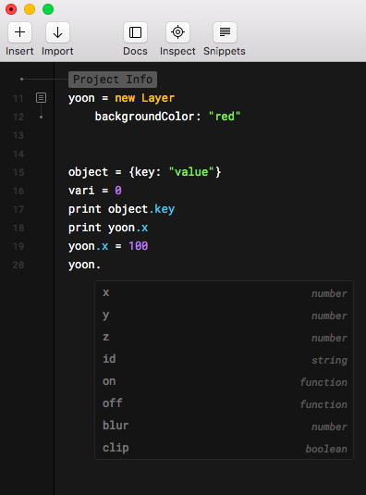366x495 pixels.
Task: Click line number 11 in the gutter
Action: click(x=18, y=98)
